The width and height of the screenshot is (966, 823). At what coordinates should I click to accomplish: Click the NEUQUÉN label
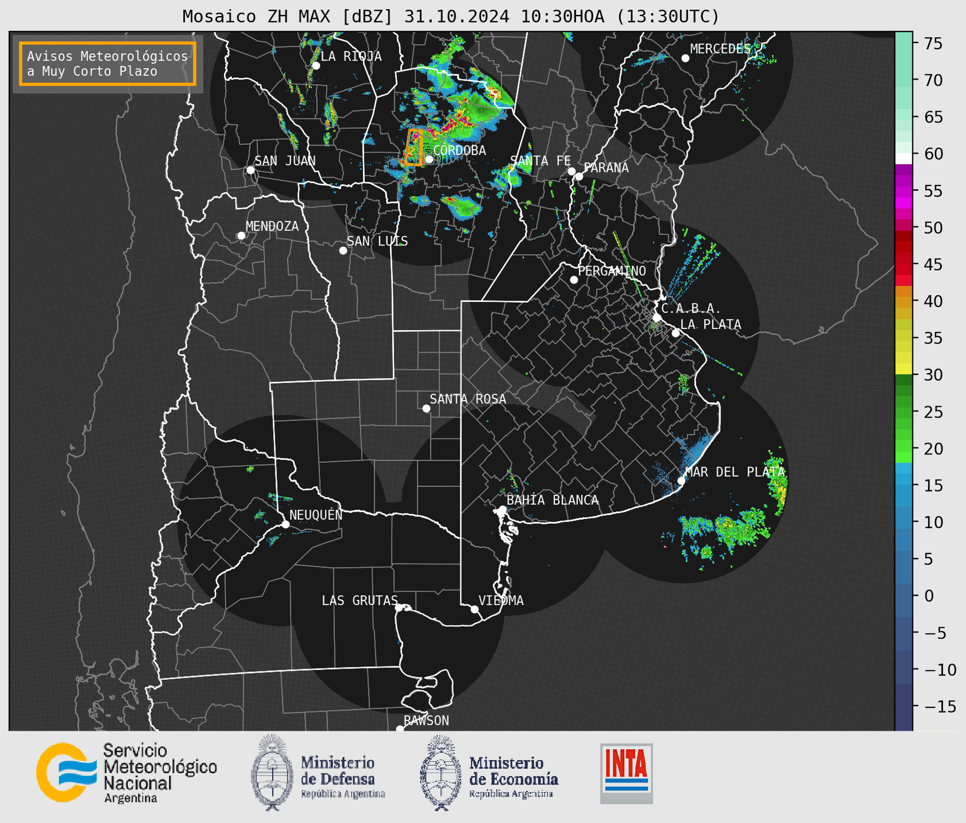316,515
